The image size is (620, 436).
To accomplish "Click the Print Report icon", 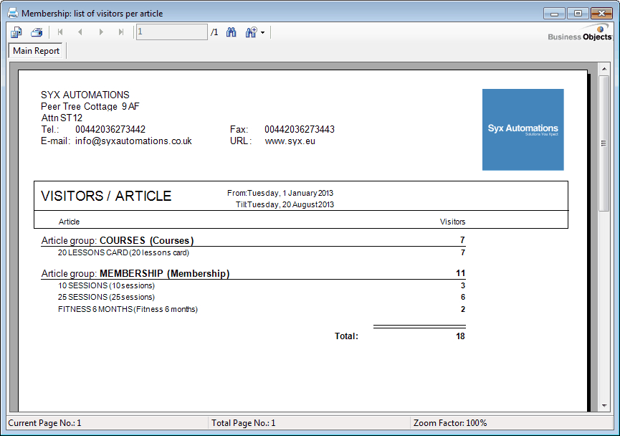I will tap(37, 32).
